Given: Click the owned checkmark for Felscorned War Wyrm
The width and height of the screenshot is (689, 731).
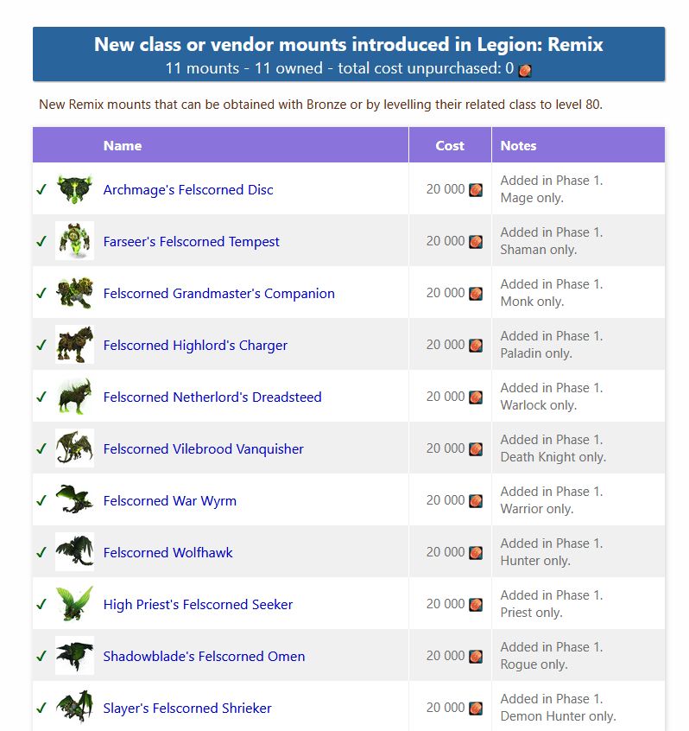Looking at the screenshot, I should (41, 500).
